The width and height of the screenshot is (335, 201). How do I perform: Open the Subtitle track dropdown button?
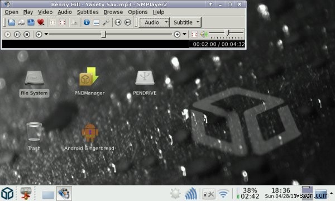tap(186, 22)
